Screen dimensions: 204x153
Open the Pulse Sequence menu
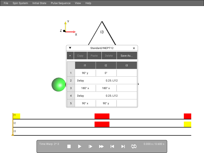pyautogui.click(x=61, y=3)
